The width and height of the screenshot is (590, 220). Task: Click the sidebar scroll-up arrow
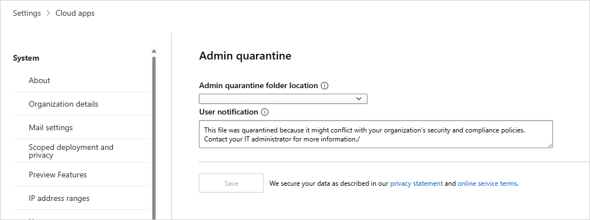(153, 51)
